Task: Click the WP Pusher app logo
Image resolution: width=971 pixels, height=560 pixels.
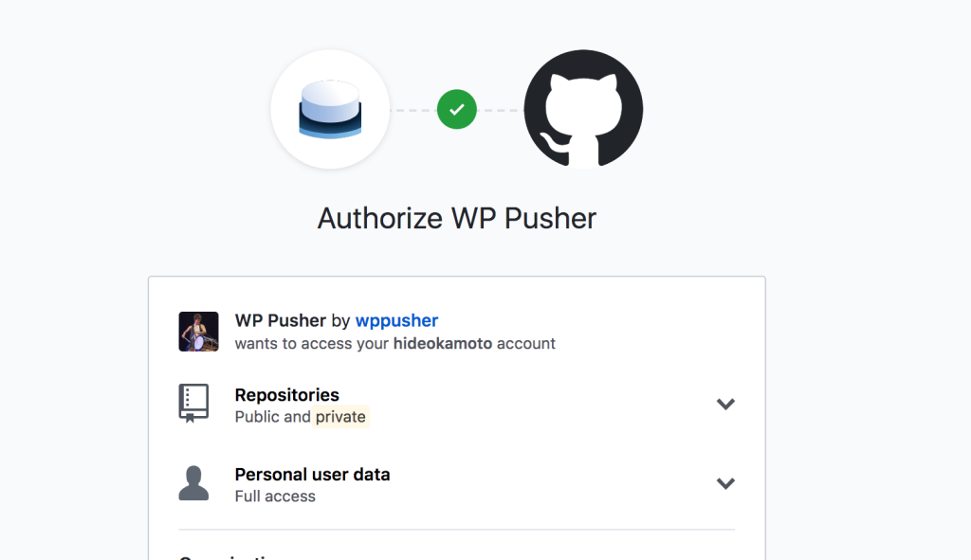Action: click(x=330, y=109)
